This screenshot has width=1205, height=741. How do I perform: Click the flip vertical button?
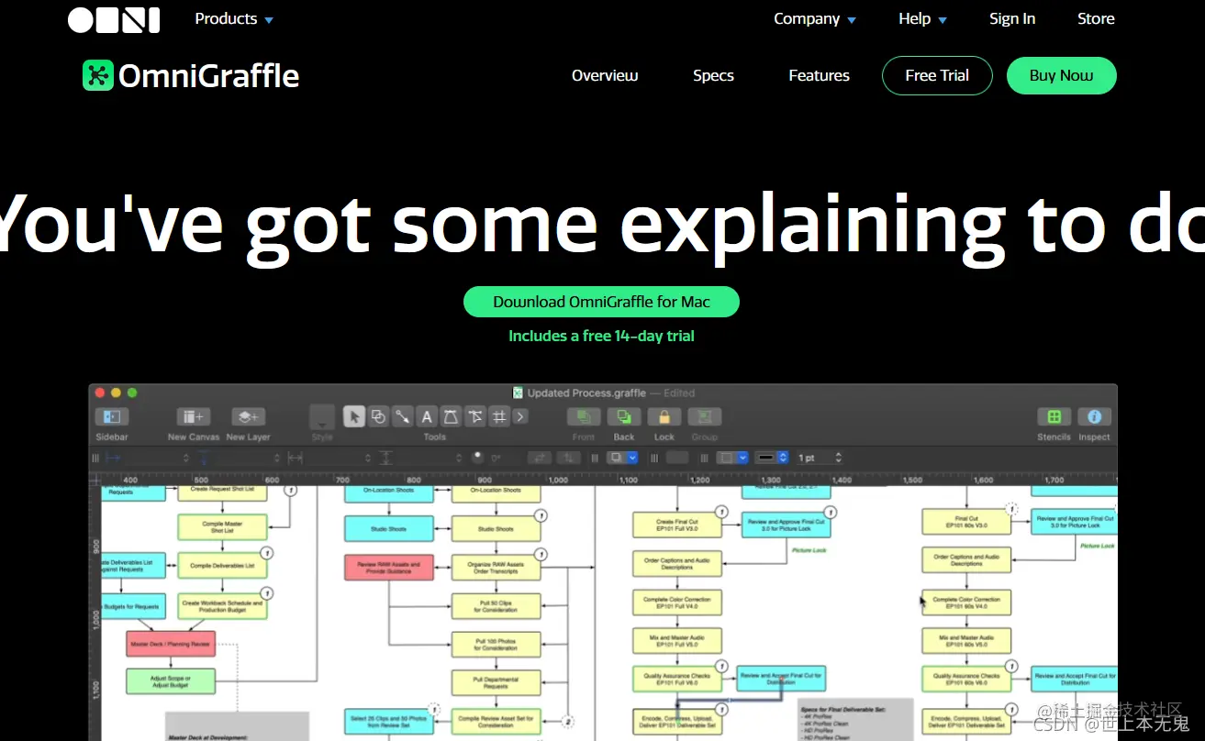568,458
